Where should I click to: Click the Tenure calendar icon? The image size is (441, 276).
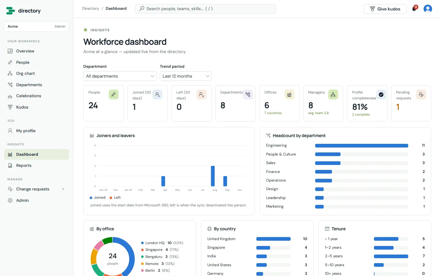(327, 229)
